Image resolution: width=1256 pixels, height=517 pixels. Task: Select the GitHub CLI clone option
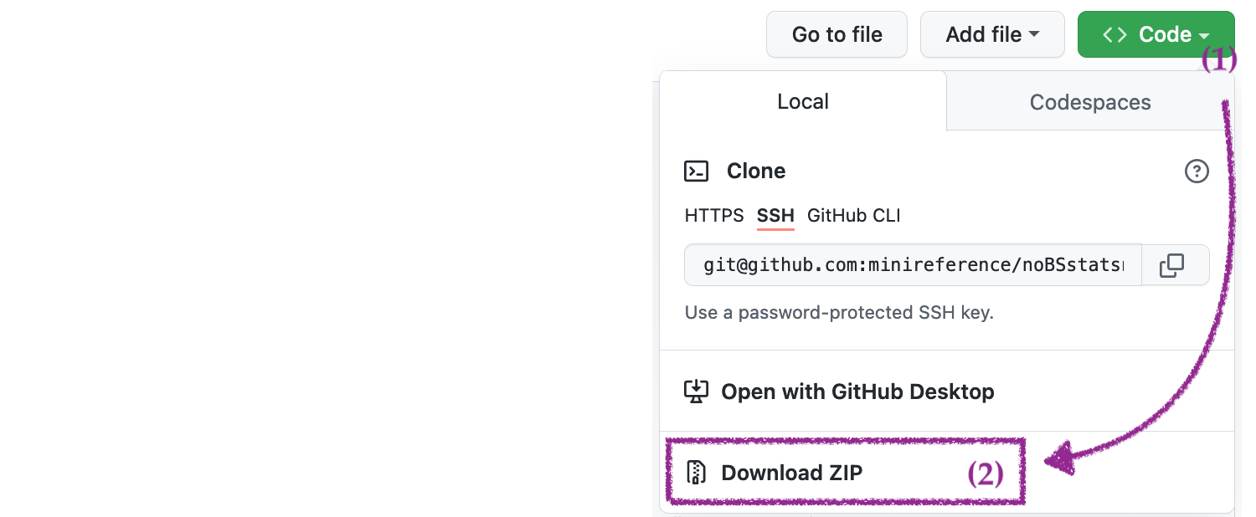pyautogui.click(x=853, y=215)
